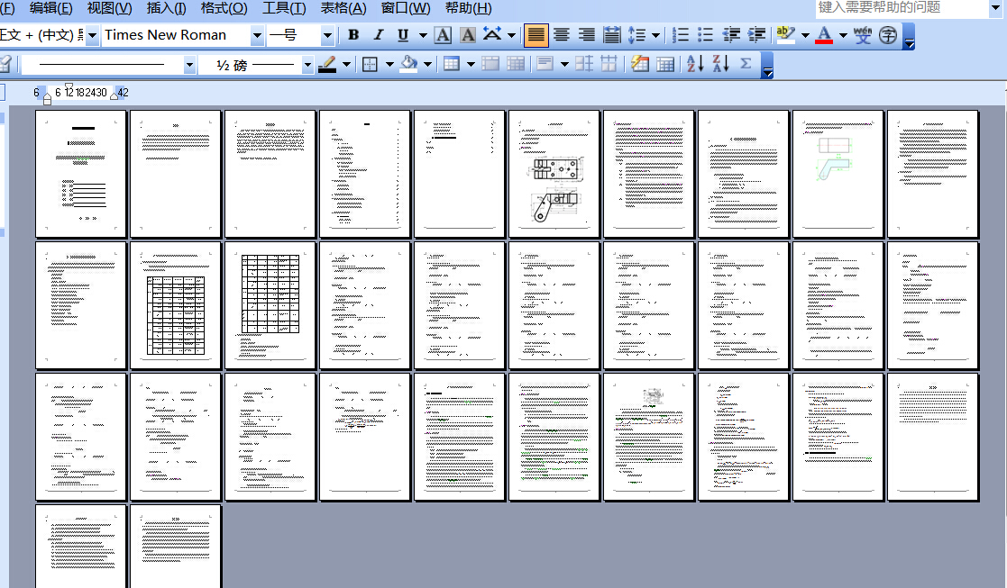
Task: Click outside border icon
Action: [370, 64]
